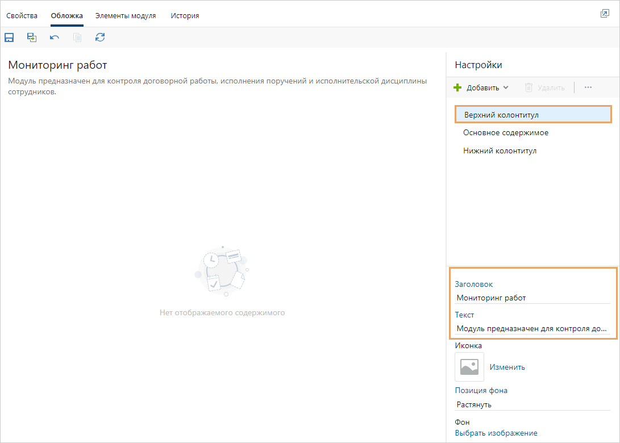Click the Save icon in toolbar
This screenshot has height=443, width=620.
(x=9, y=37)
